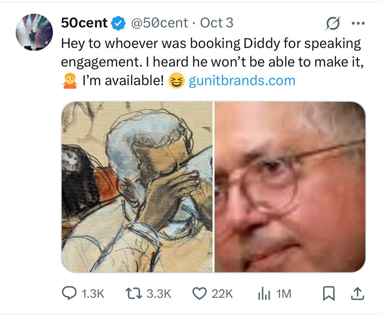Screen dimensions: 382x317
Task: Click the share upload arrow icon
Action: pos(357,294)
